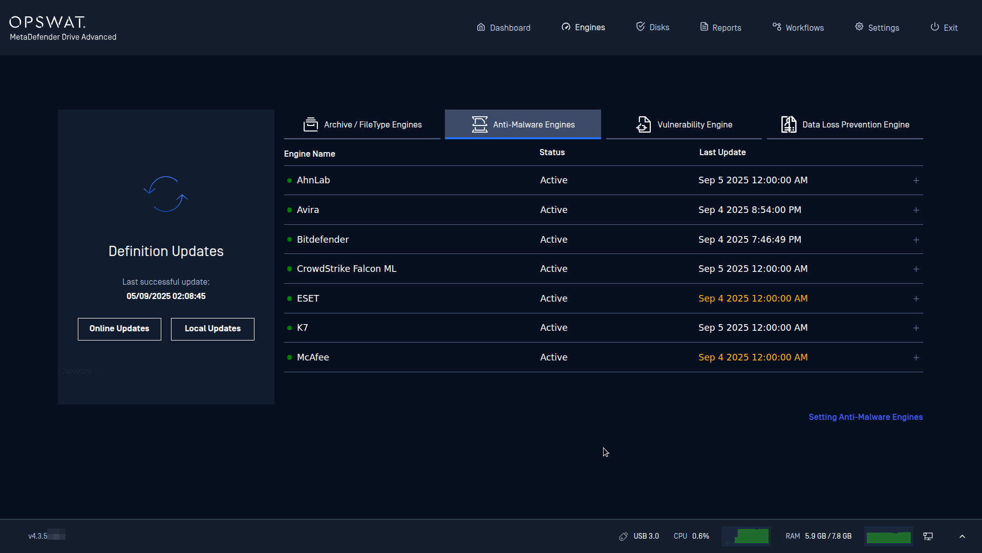Viewport: 982px width, 553px height.
Task: Expand the McAfee engine row
Action: click(916, 357)
